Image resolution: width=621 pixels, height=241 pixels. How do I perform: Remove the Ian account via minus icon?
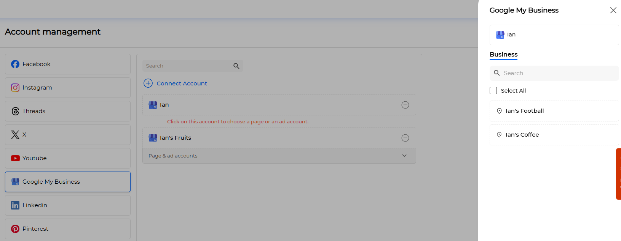405,105
